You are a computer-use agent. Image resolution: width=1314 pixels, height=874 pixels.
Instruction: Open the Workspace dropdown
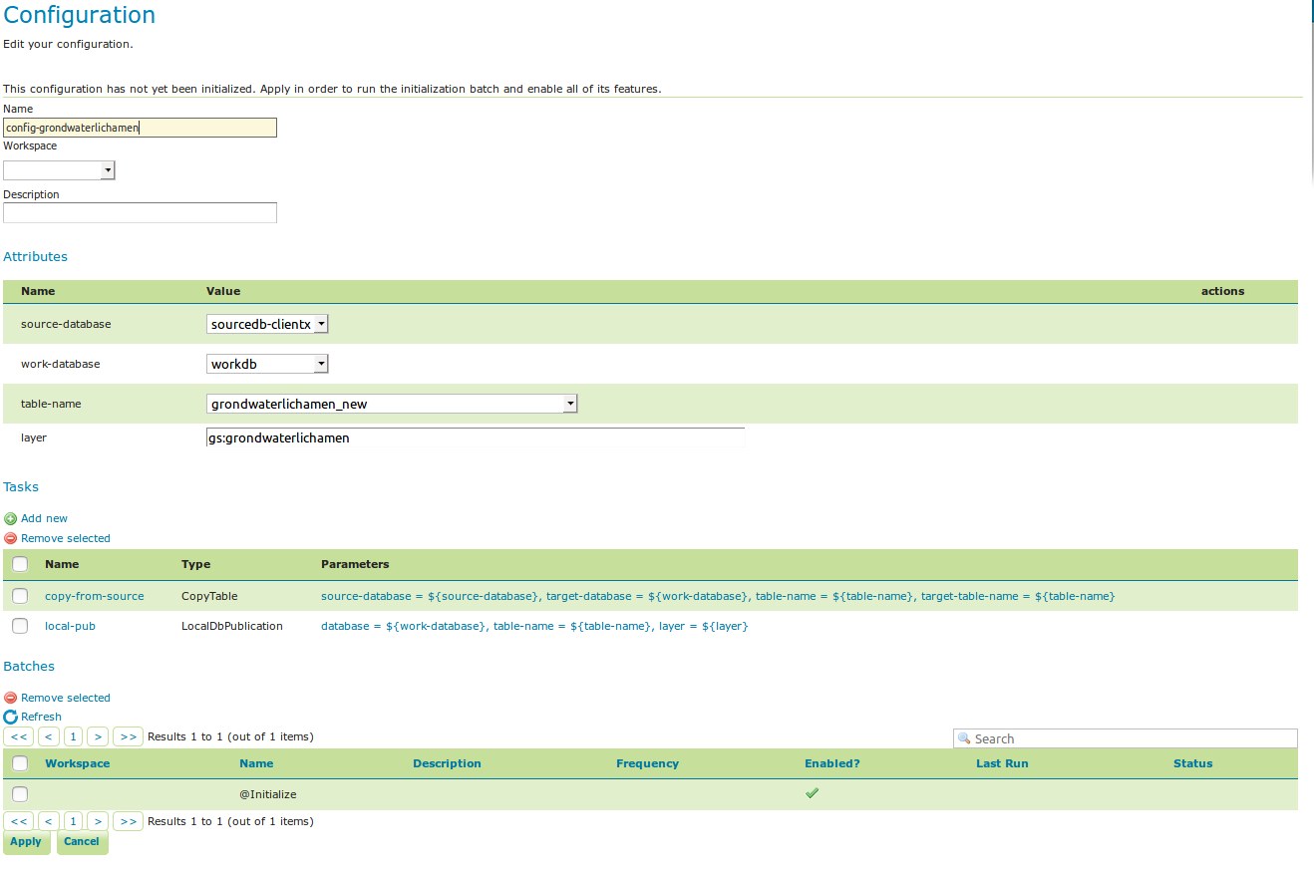pos(108,170)
